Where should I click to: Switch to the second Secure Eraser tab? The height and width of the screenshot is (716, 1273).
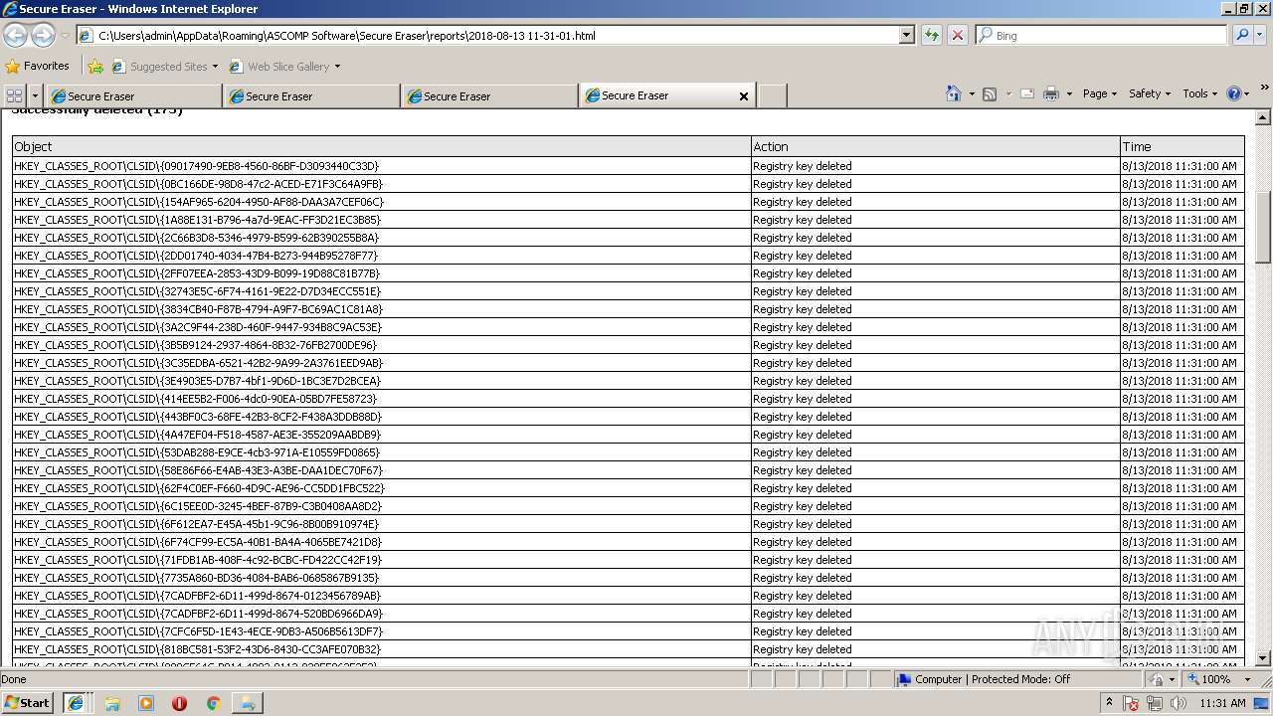(x=311, y=96)
